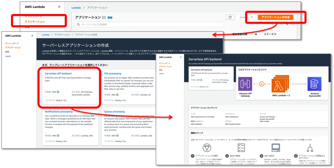The height and width of the screenshot is (168, 334).
Task: Click the purple Amazon API Gateway icon
Action: (245, 84)
